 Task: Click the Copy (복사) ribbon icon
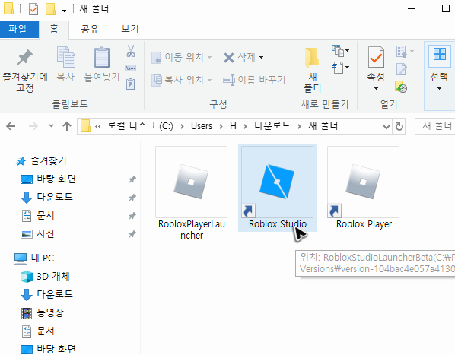pos(66,57)
